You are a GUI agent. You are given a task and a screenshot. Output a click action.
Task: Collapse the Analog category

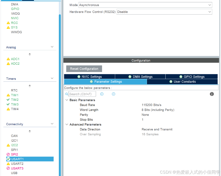pos(52,47)
